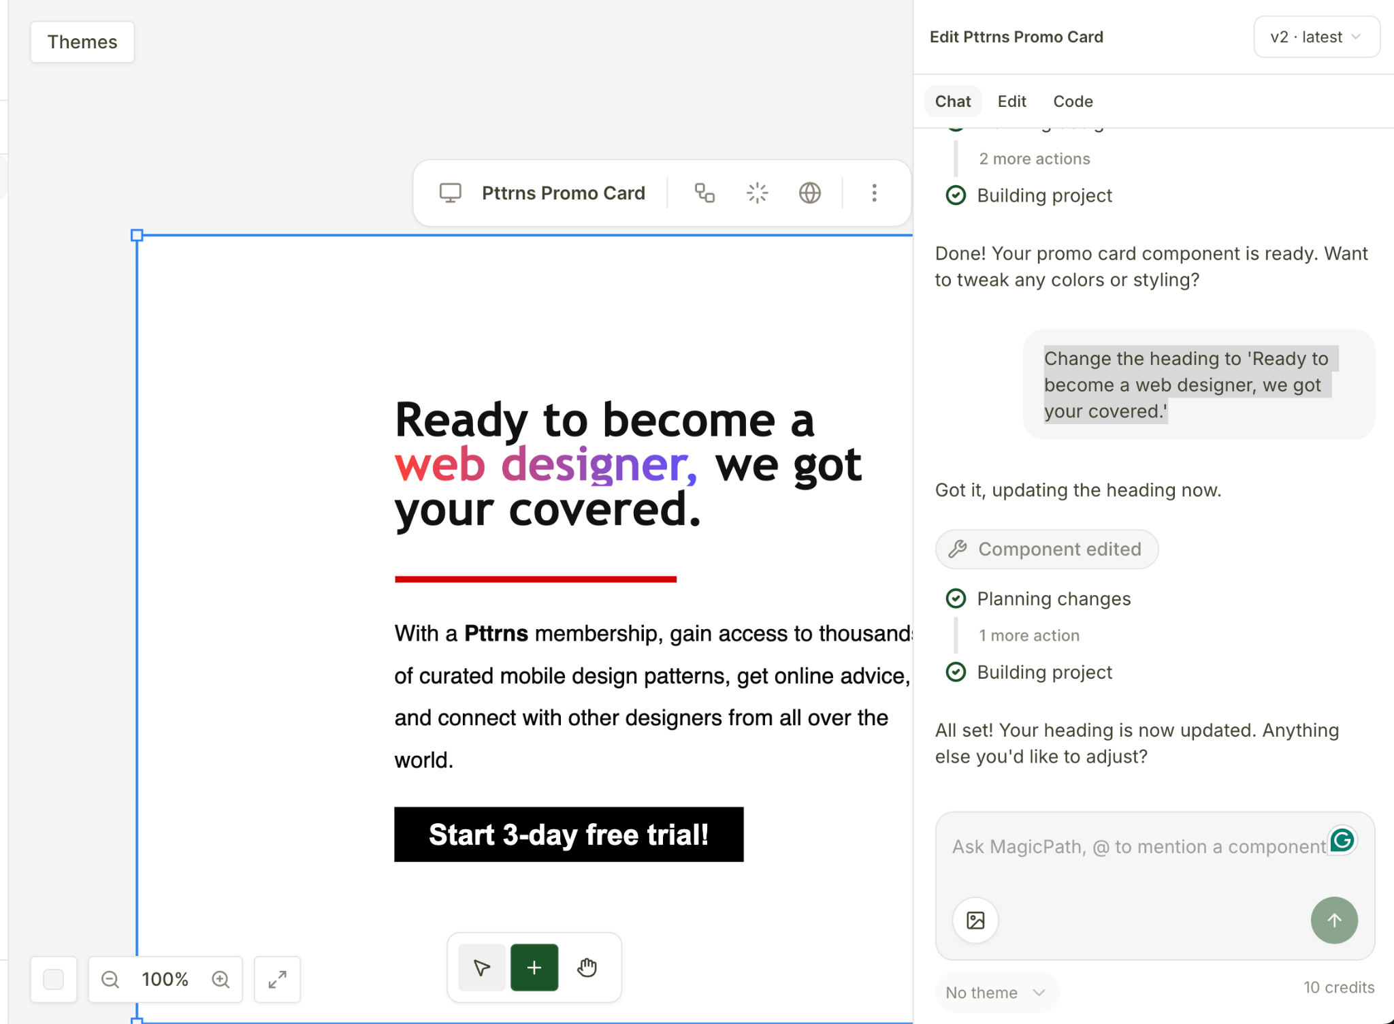Image resolution: width=1394 pixels, height=1024 pixels.
Task: Click the attach image icon
Action: pos(975,921)
